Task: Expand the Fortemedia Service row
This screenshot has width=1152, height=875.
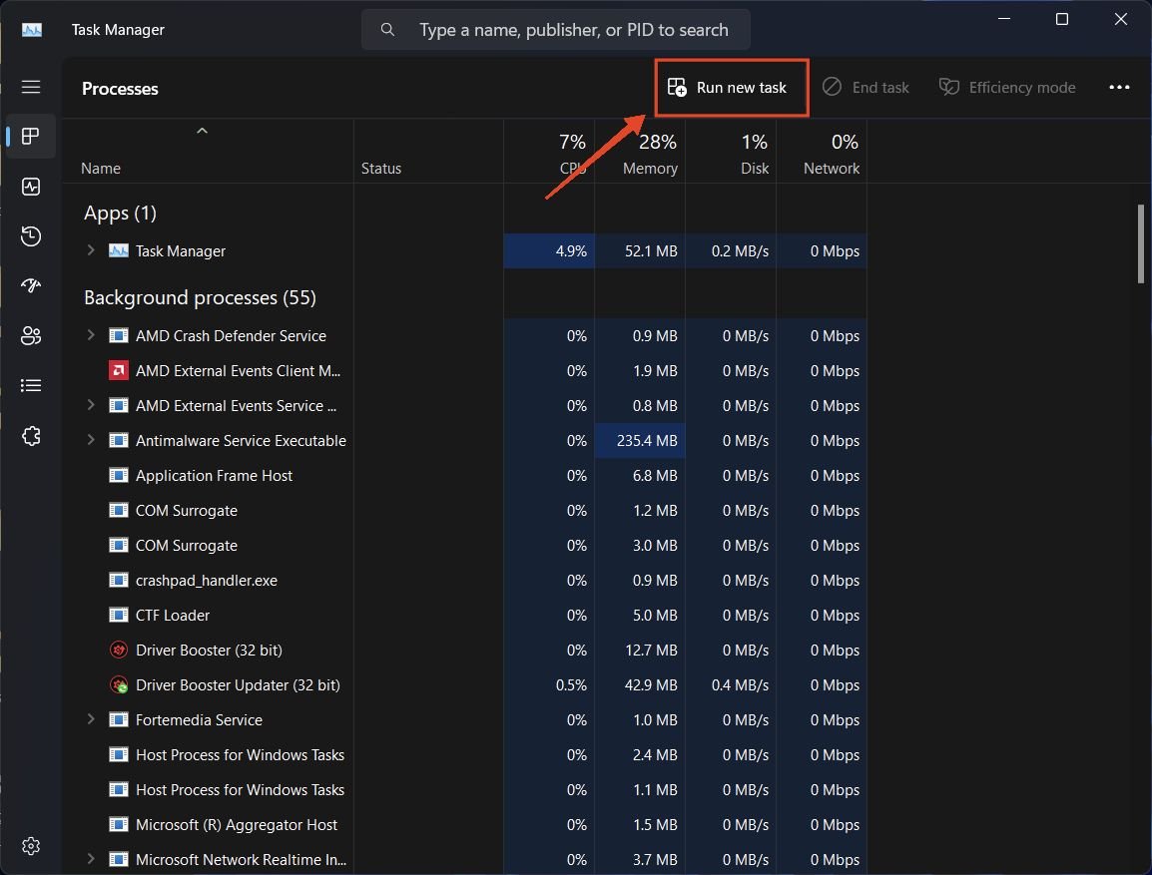Action: pos(91,719)
